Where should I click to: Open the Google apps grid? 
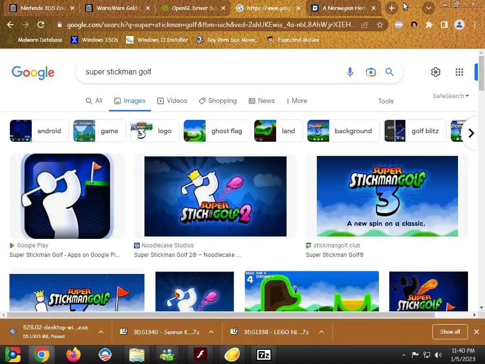point(459,72)
